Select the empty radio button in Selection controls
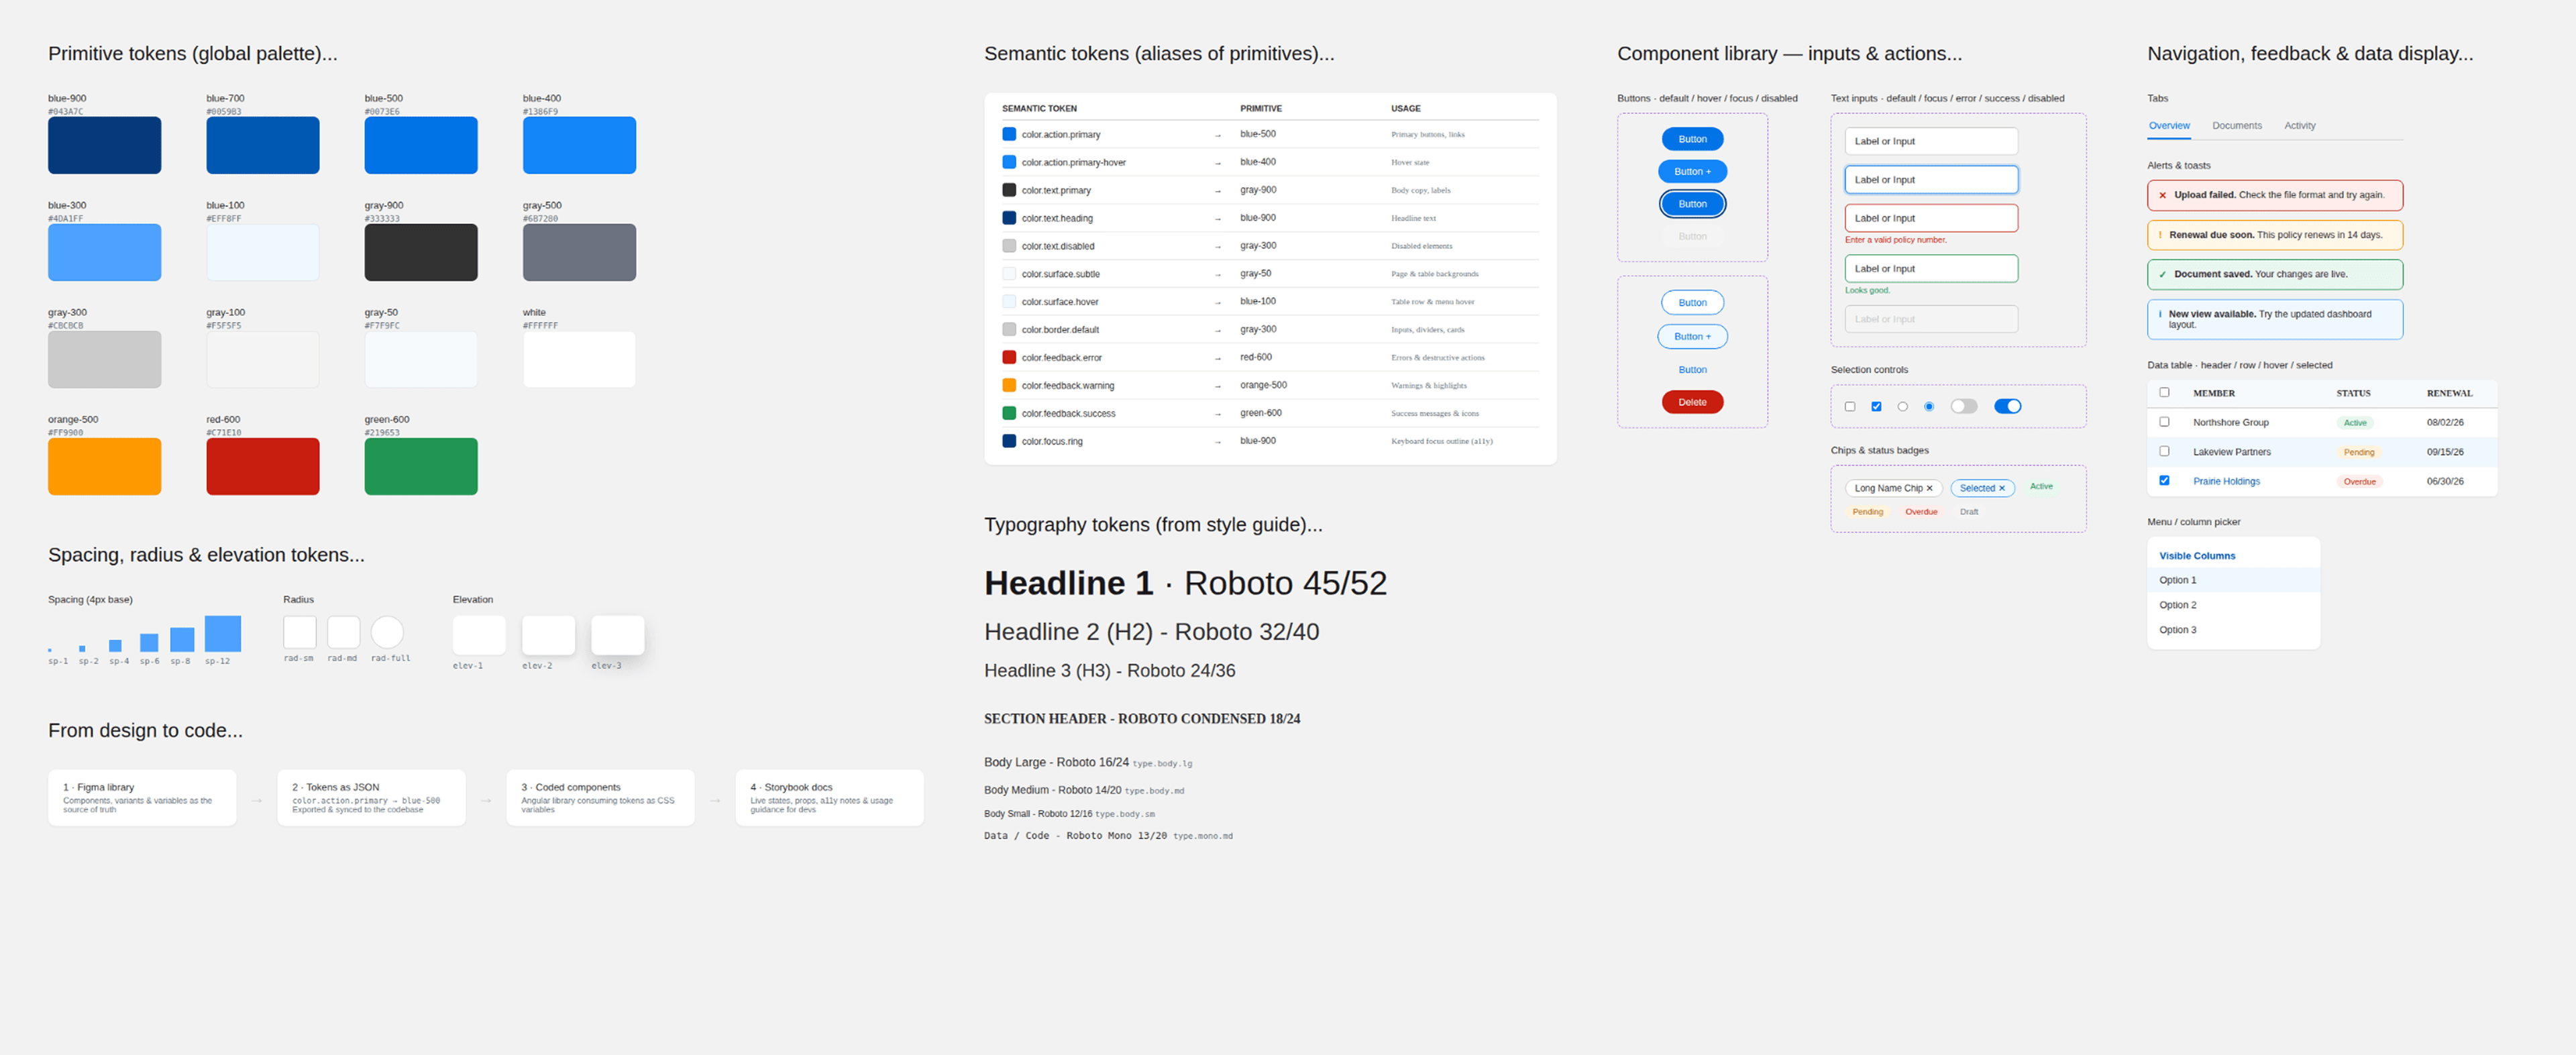2576x1055 pixels. 1903,406
